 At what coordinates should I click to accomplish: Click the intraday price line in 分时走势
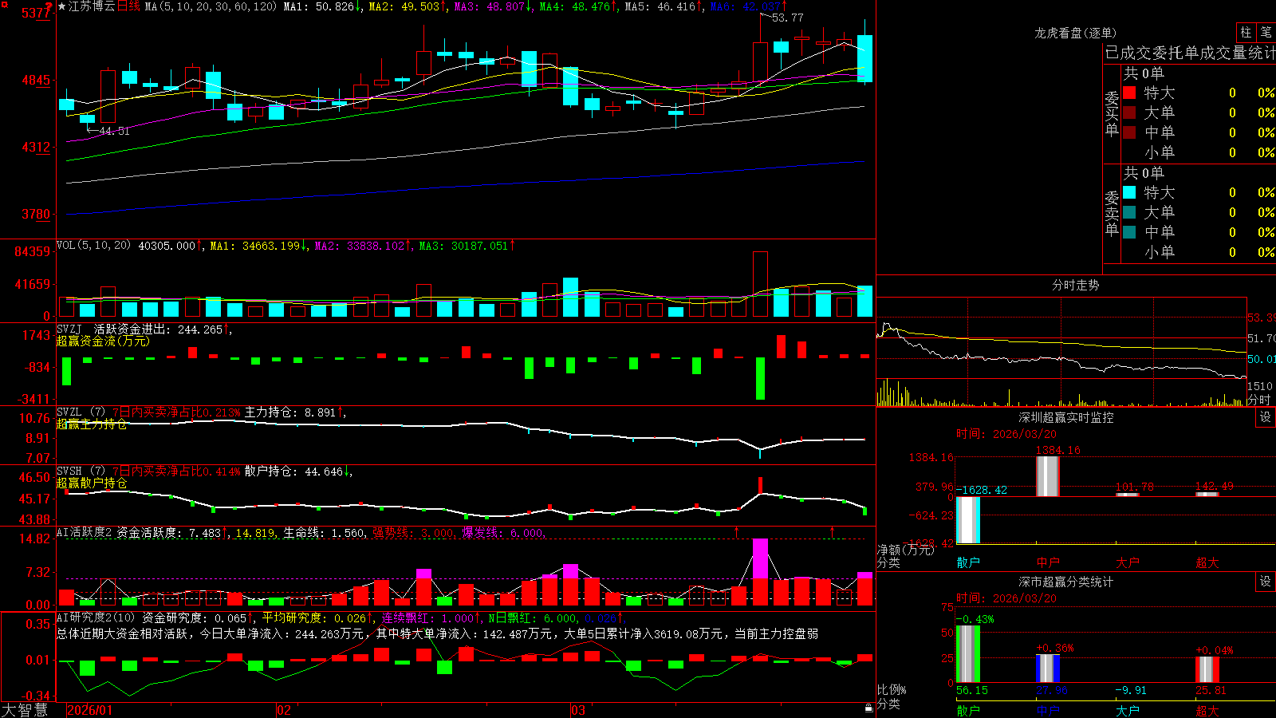(x=1061, y=361)
